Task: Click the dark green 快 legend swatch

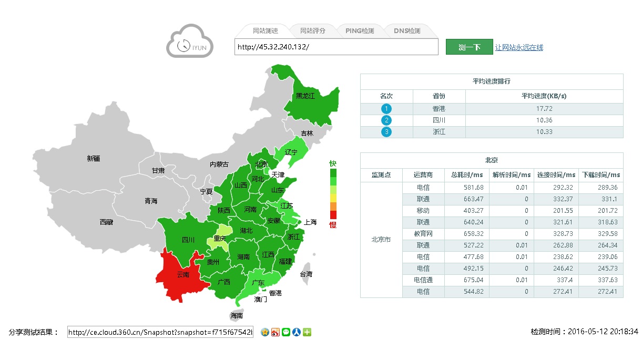Action: click(x=333, y=173)
